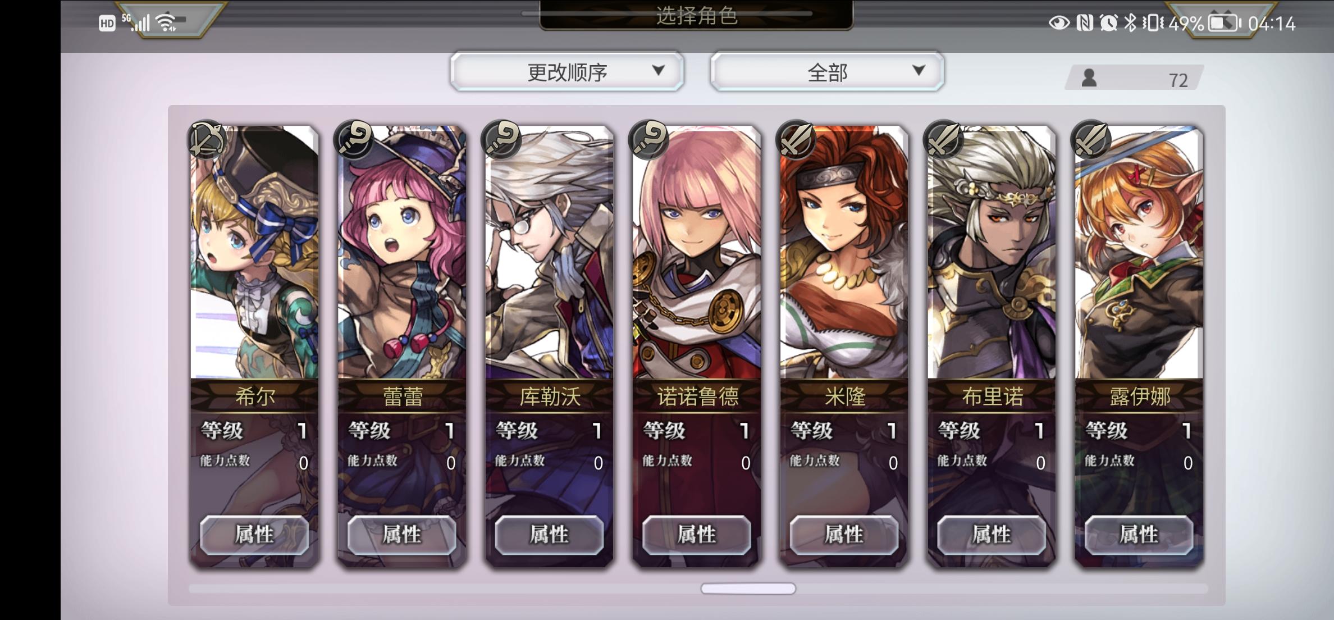Click the 选择角色 title banner
Viewport: 1334px width, 620px height.
696,15
